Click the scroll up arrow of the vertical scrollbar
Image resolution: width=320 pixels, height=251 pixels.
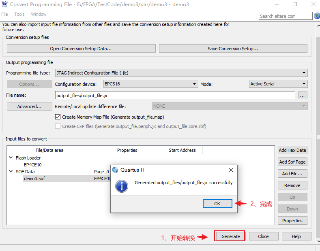tap(318, 26)
